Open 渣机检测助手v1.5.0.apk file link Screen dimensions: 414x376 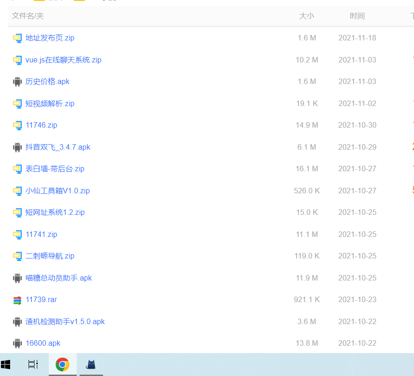point(65,321)
